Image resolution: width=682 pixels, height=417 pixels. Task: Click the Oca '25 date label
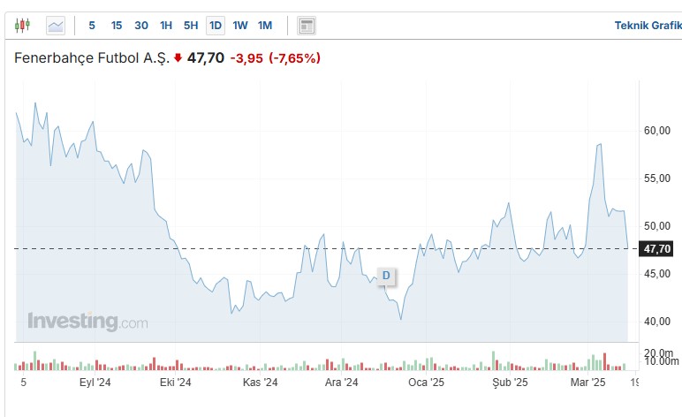(x=426, y=383)
